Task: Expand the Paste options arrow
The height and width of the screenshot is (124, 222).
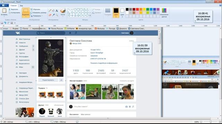Action: [4, 16]
